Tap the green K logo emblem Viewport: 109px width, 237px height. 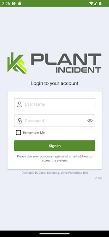[x=17, y=63]
